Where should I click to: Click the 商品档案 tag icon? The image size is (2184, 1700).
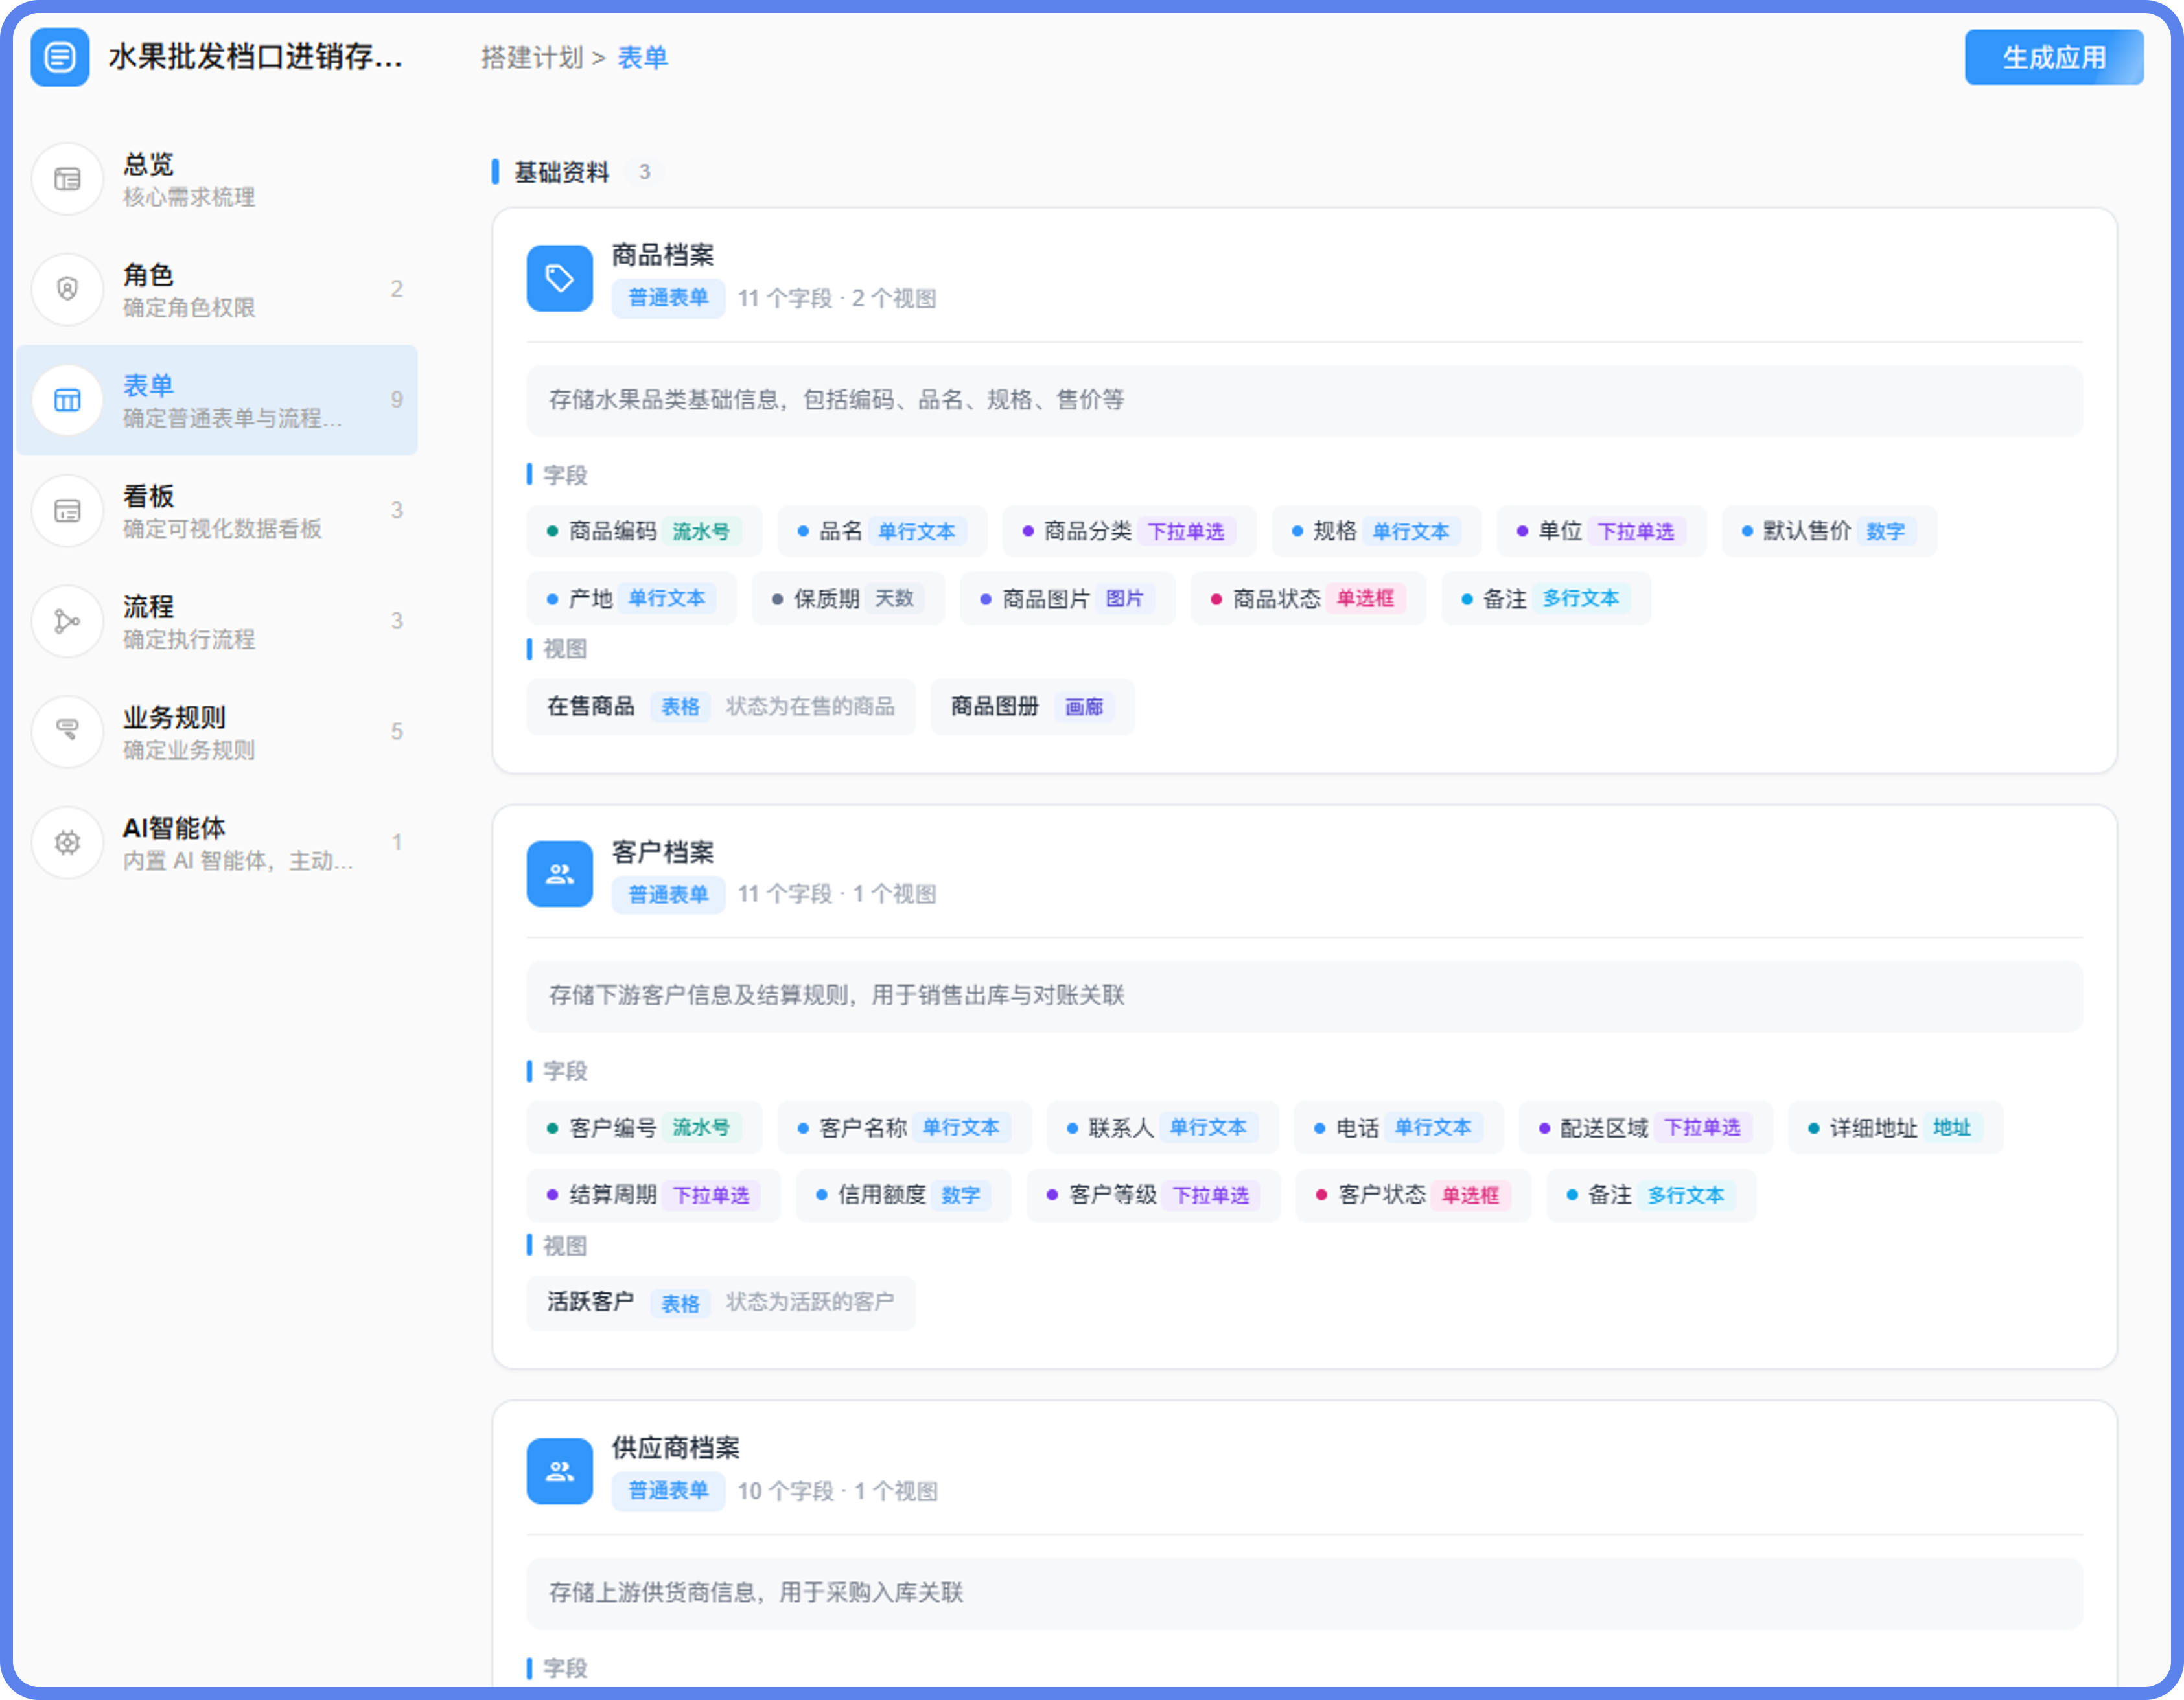coord(560,278)
